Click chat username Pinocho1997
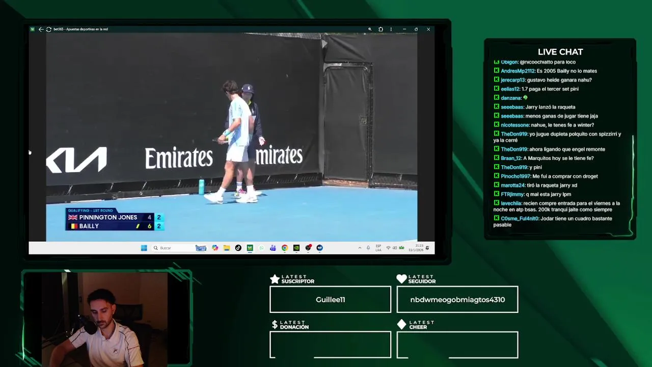 pos(515,176)
